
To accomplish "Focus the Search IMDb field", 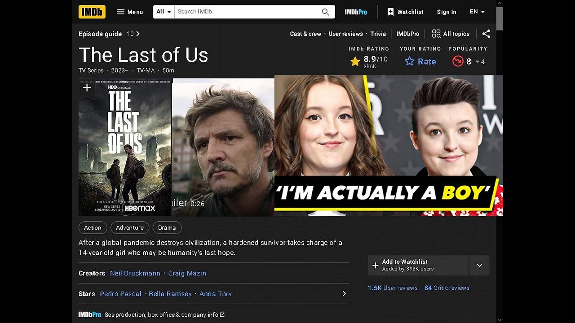I will pyautogui.click(x=246, y=12).
